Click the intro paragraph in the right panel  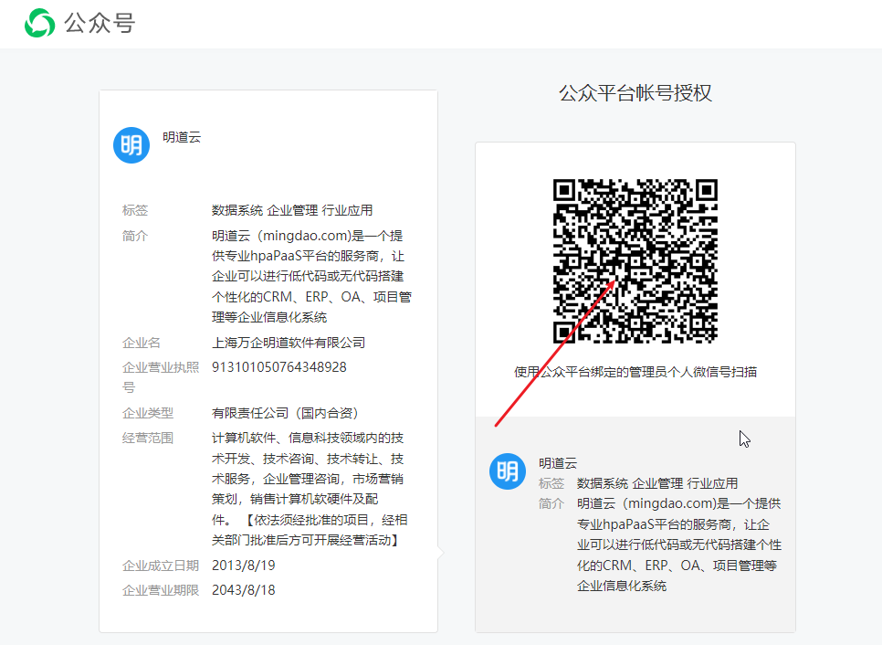point(679,545)
